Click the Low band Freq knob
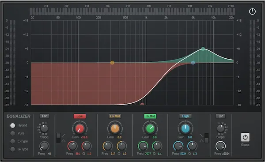Screen dimensions: 265x162 point(72,146)
